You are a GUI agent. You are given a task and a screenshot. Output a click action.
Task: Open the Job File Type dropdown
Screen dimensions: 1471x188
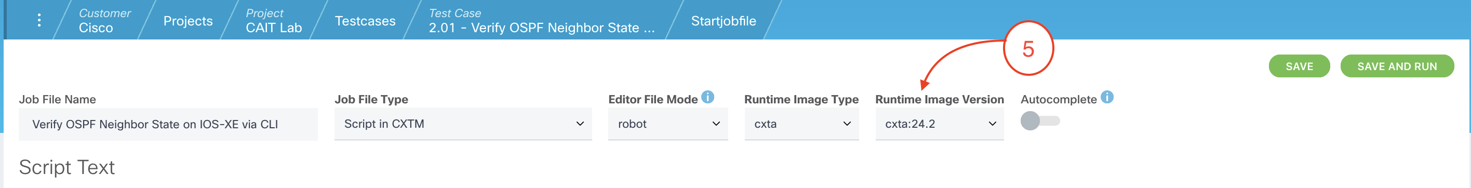(x=463, y=124)
